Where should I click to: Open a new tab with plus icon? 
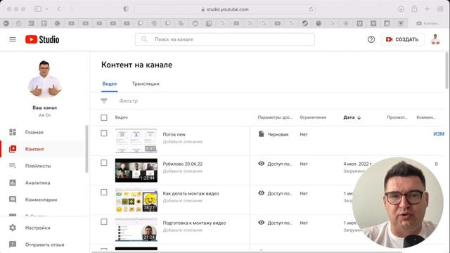[427, 9]
